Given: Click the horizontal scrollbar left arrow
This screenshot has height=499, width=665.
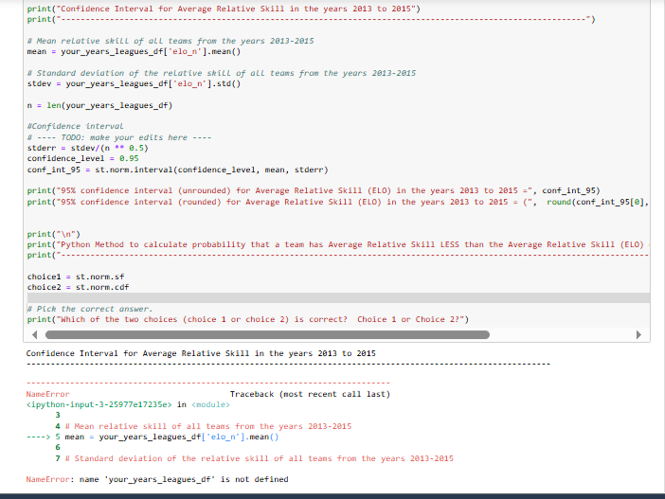Looking at the screenshot, I should click(x=35, y=335).
